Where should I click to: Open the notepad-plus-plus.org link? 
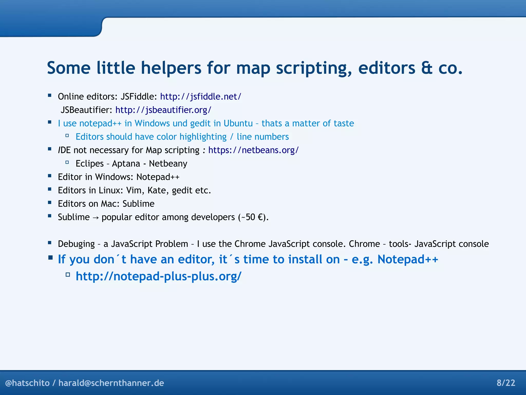[159, 276]
